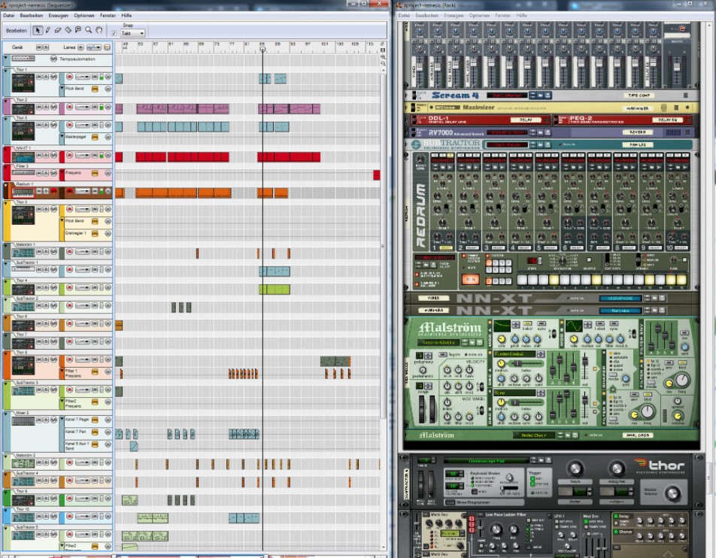Open the Datei menu in Sequencer window
Screen dimensions: 716x558
point(9,15)
